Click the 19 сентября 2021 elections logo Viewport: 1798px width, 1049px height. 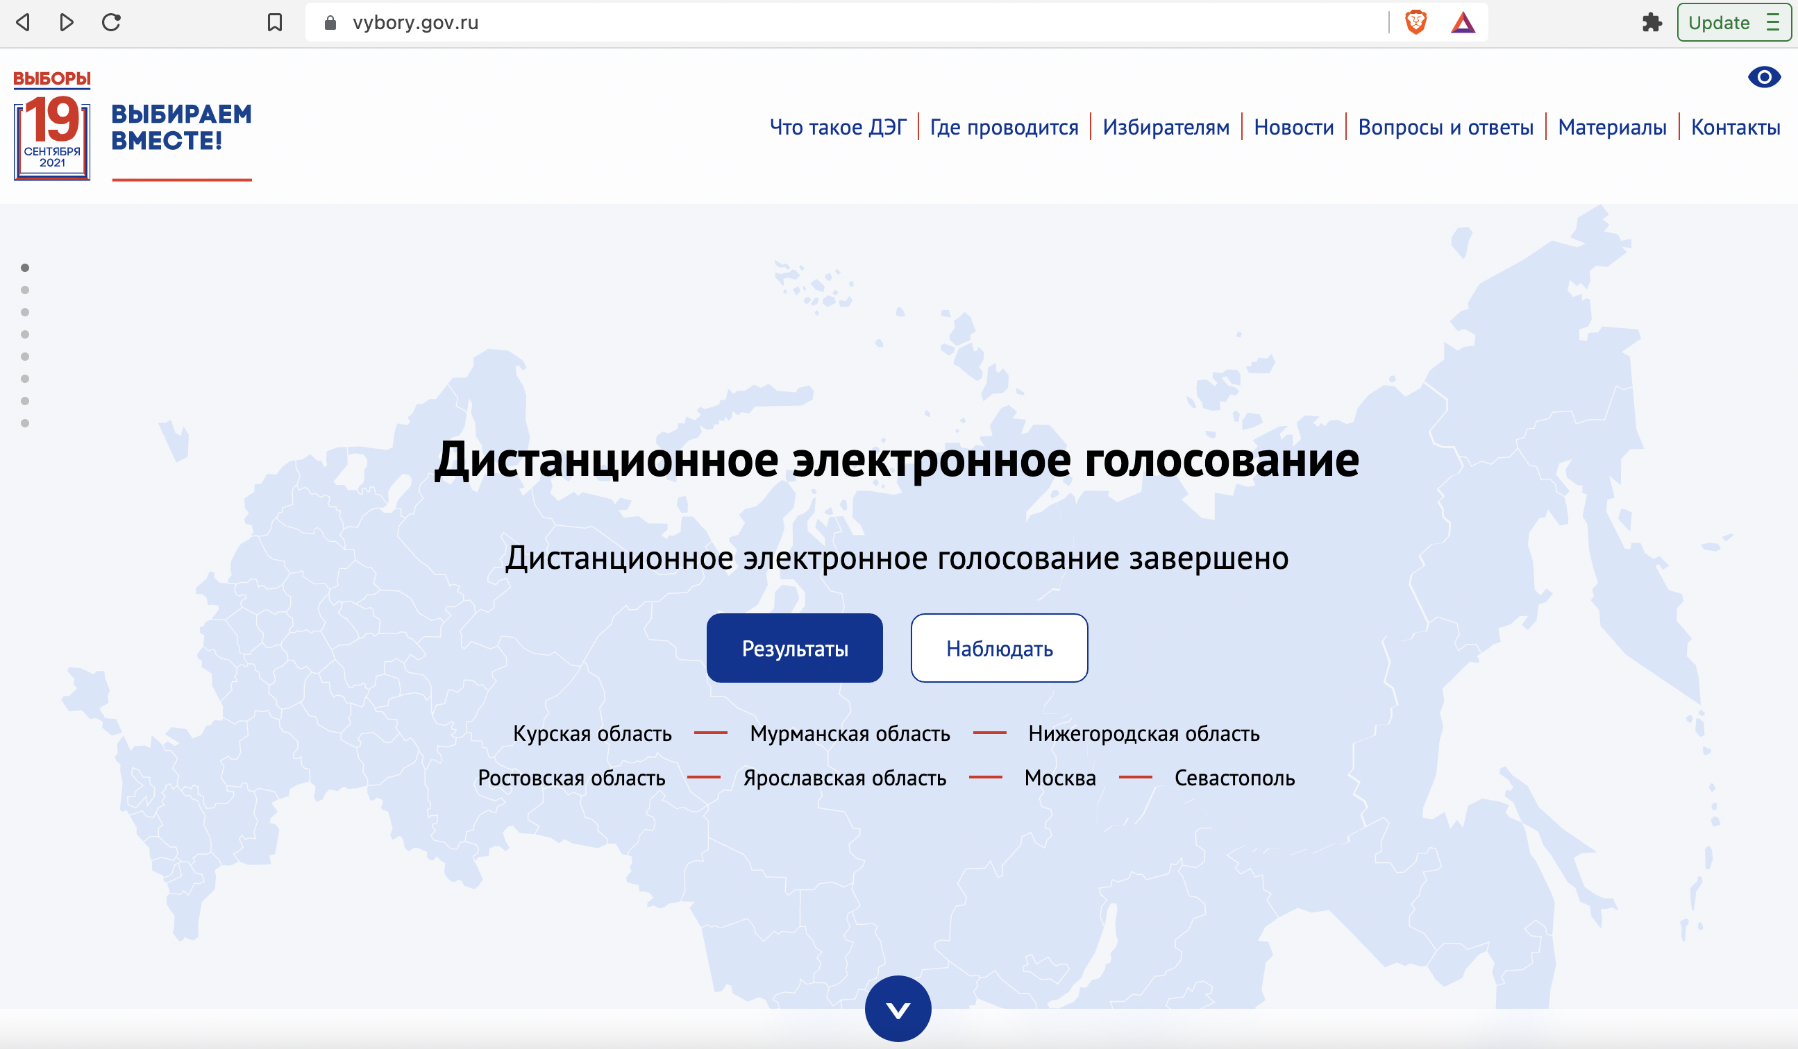52,127
